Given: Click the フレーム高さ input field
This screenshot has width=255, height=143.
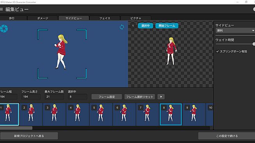Looking at the screenshot, I should coord(31,97).
